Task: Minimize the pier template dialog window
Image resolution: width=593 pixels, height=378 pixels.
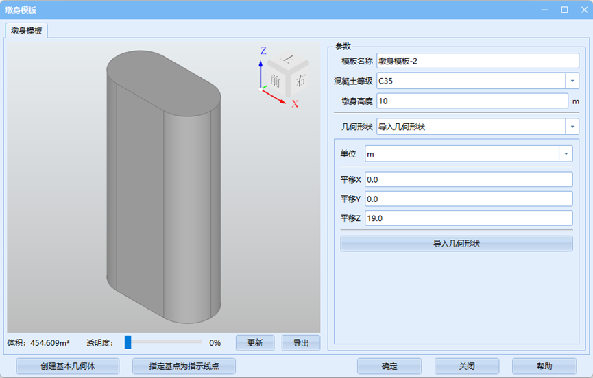Action: click(545, 10)
